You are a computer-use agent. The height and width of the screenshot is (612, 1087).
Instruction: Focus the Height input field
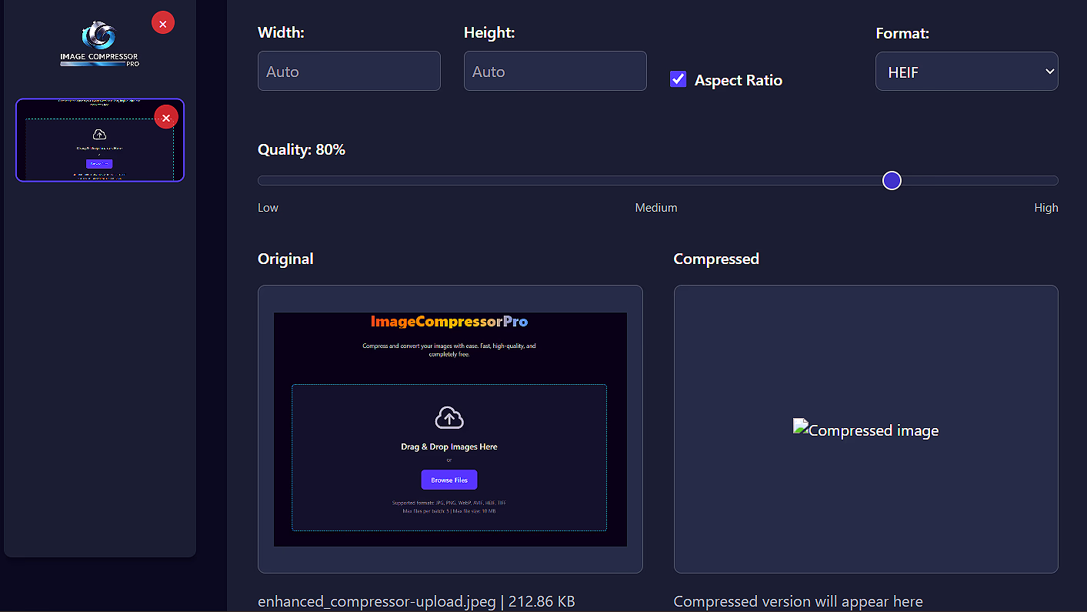[x=555, y=72]
